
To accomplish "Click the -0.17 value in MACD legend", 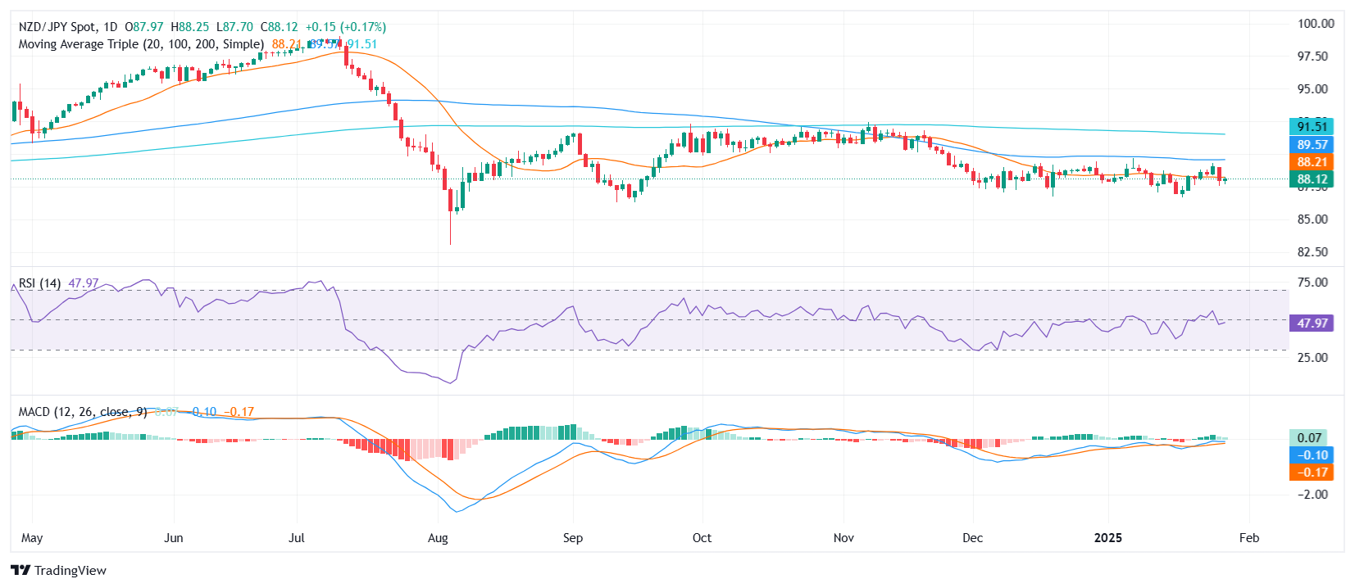I will tap(239, 412).
